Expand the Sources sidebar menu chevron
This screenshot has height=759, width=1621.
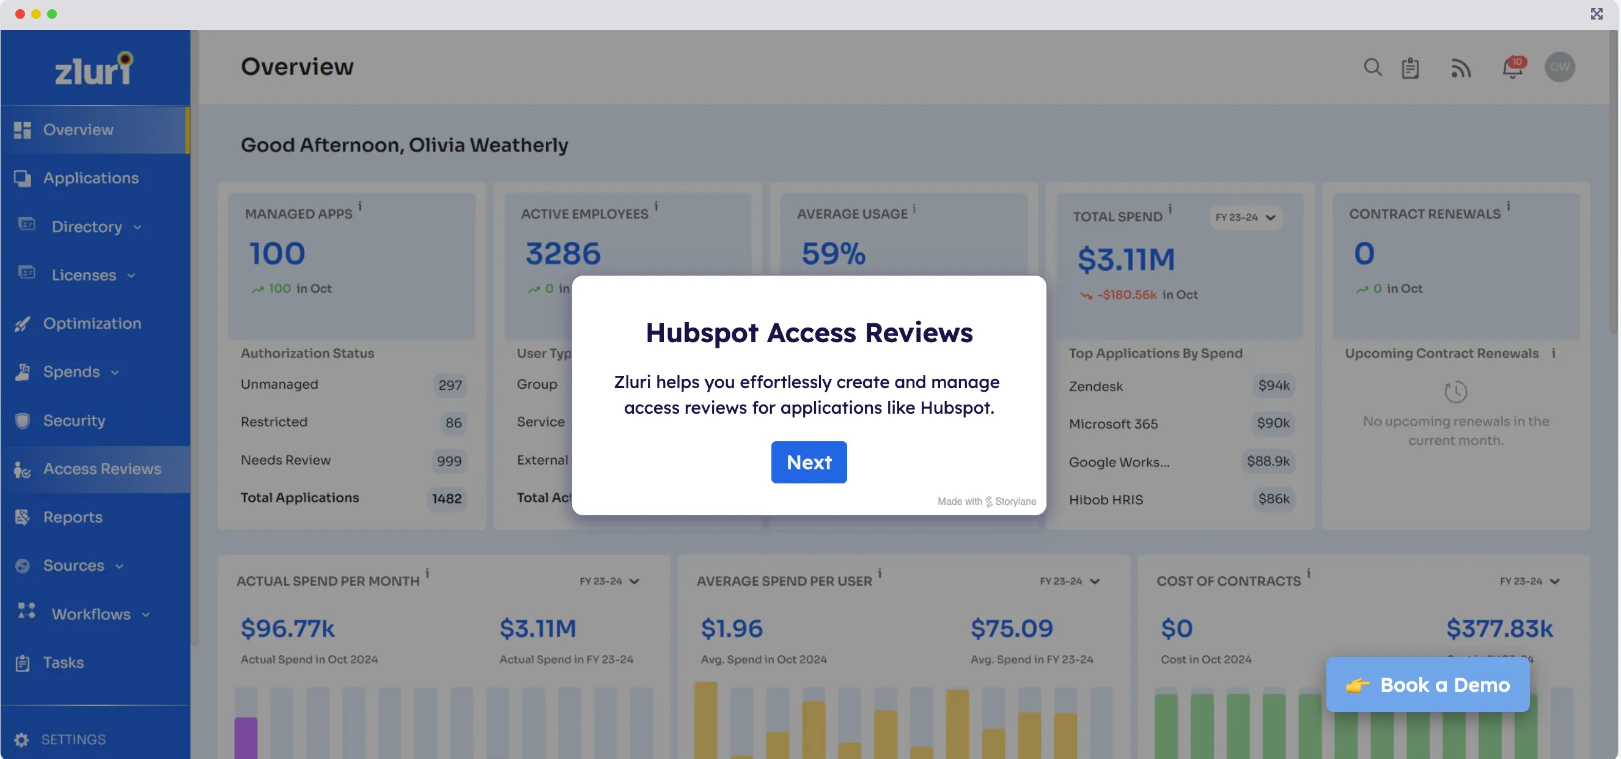tap(119, 566)
